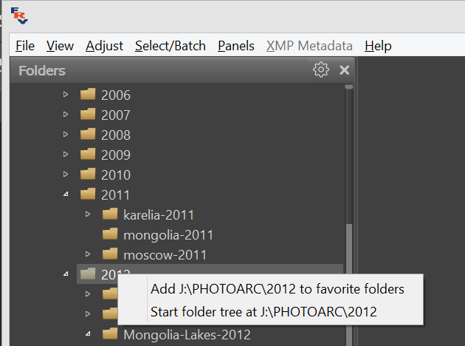Viewport: 465px width, 346px height.
Task: Close the Folders panel
Action: click(344, 70)
